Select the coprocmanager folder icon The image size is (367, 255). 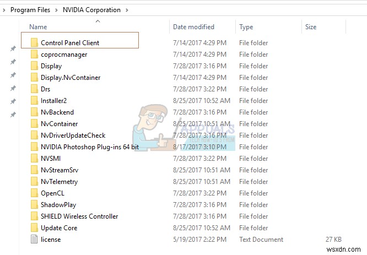(34, 54)
